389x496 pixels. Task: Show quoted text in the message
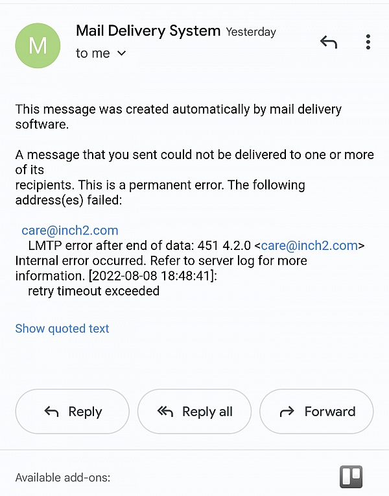click(62, 329)
